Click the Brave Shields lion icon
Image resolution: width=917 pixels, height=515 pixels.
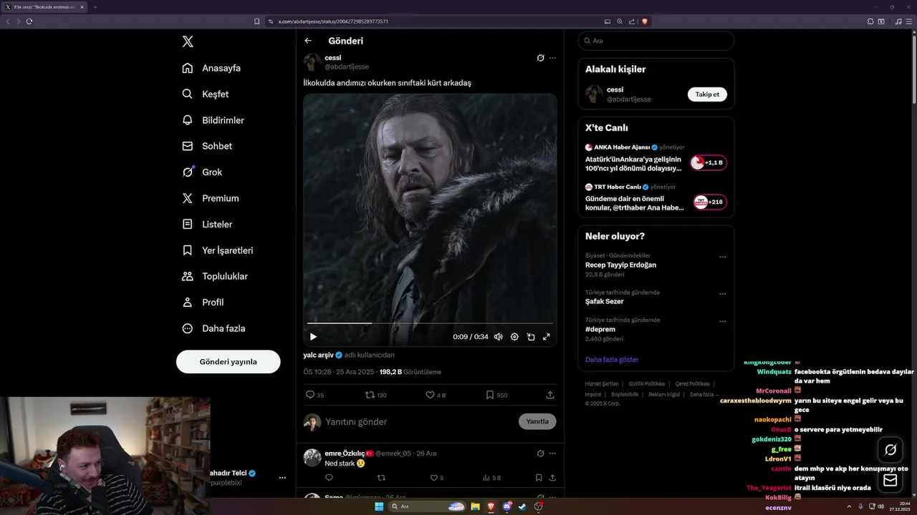[x=645, y=21]
